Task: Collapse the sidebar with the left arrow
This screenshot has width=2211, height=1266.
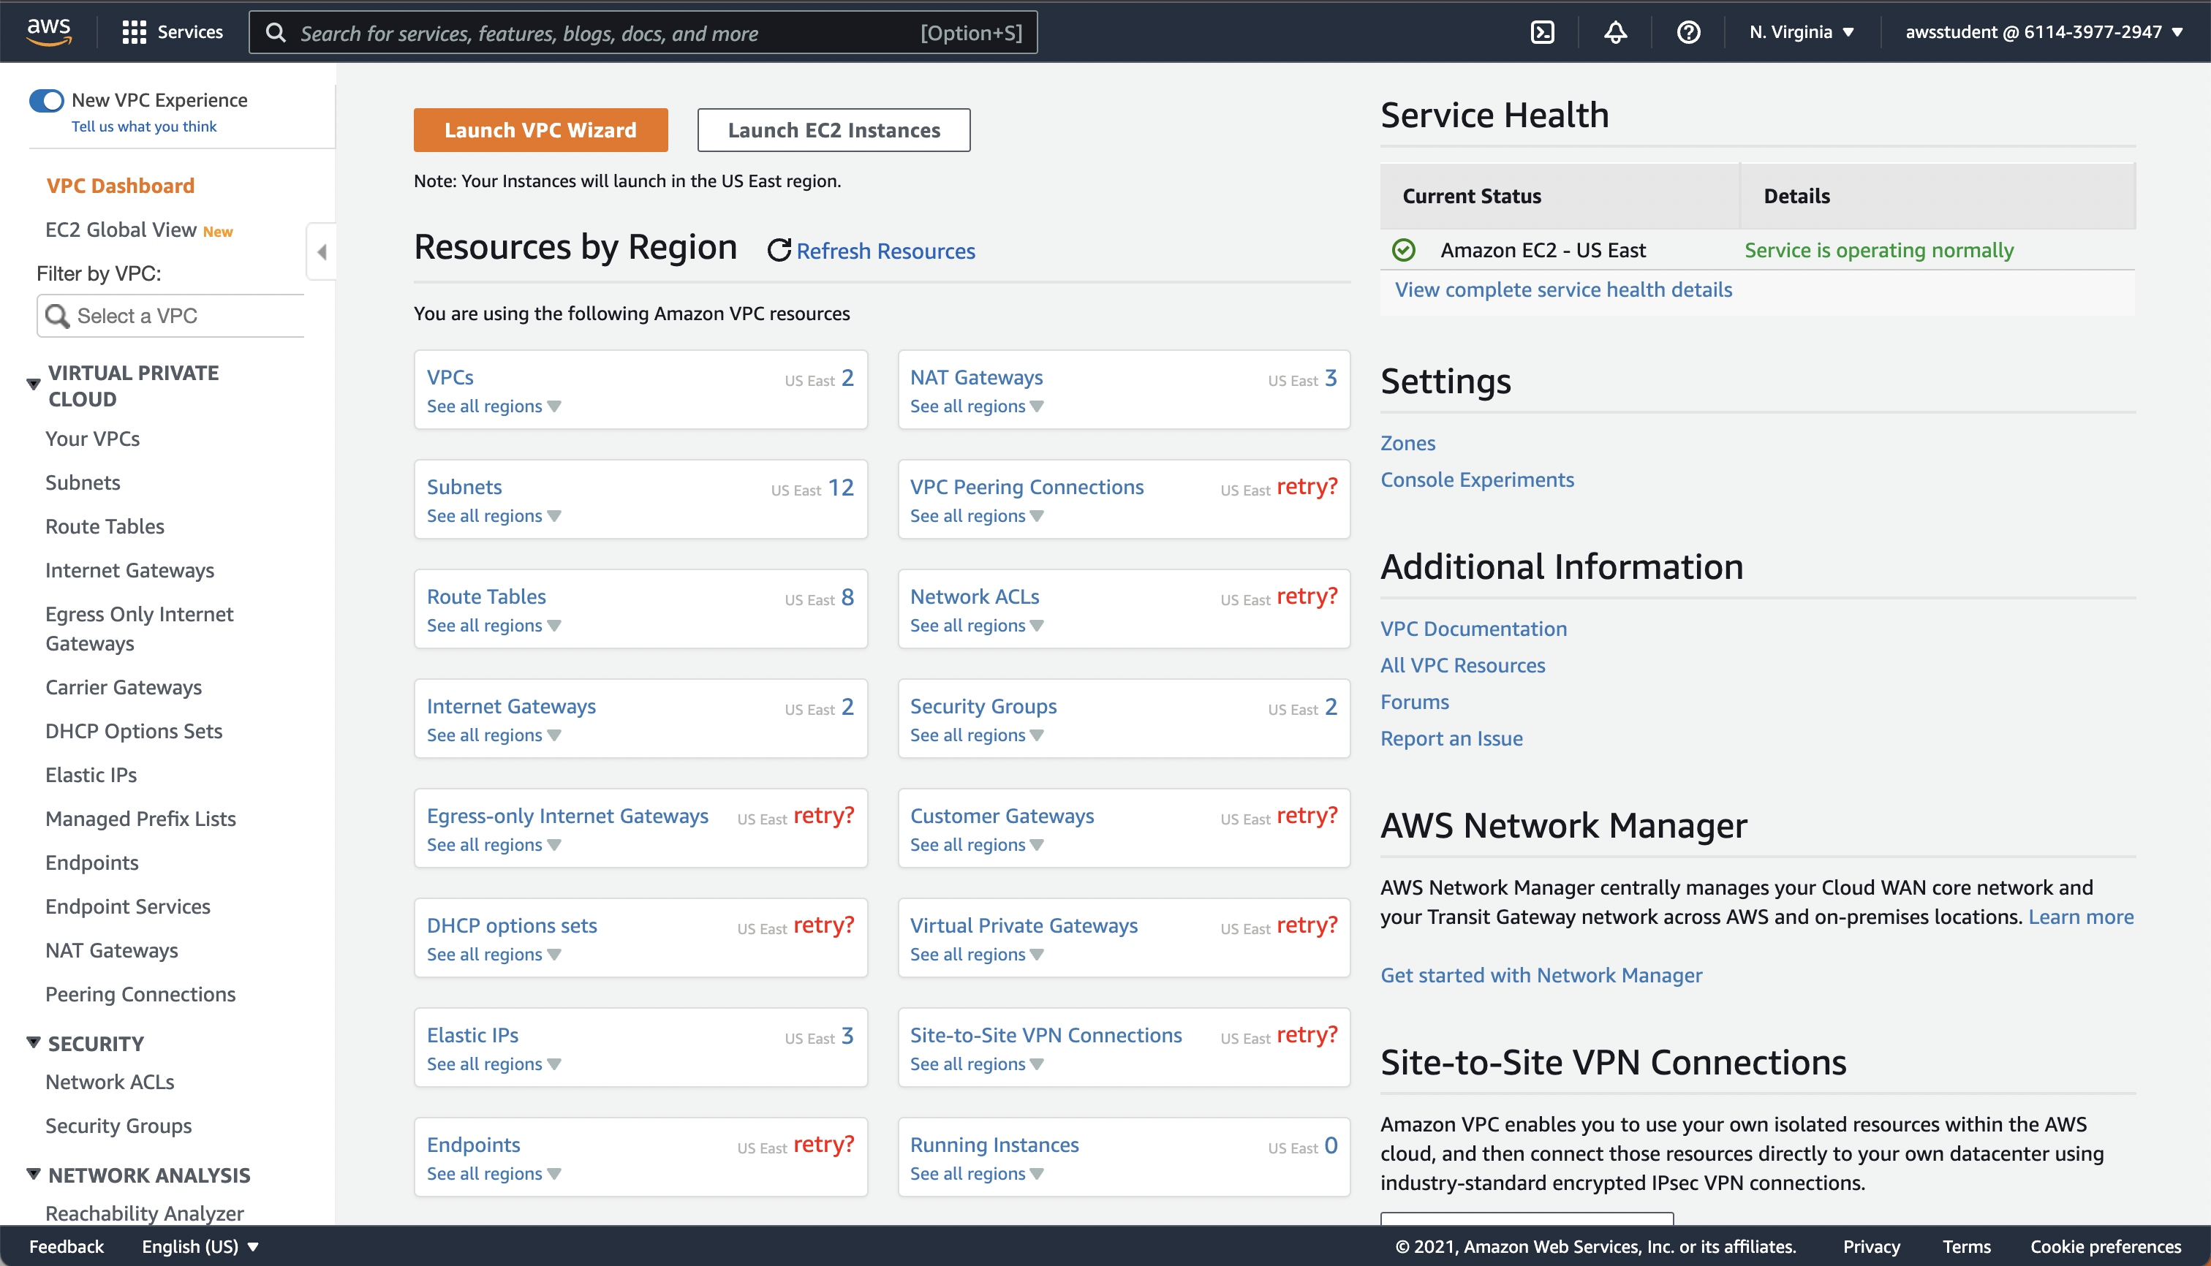Action: [x=322, y=252]
